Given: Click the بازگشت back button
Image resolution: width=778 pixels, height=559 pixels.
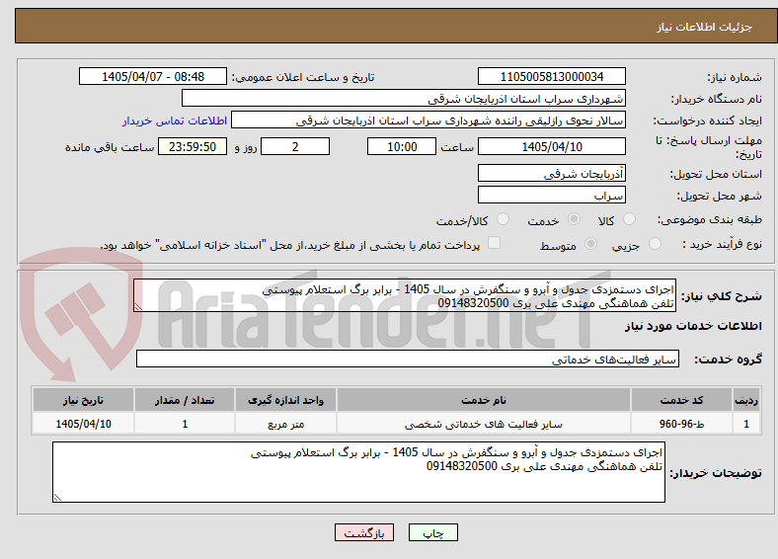Looking at the screenshot, I should tap(364, 532).
